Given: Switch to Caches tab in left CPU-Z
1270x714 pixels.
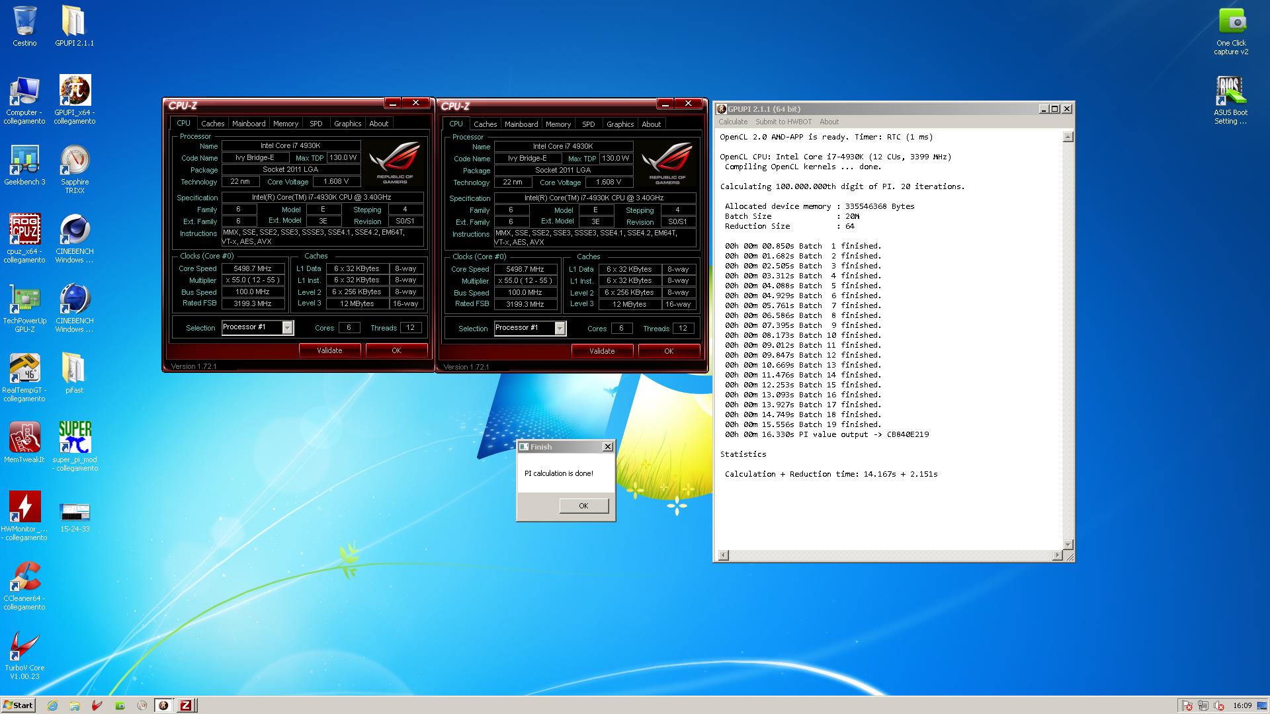Looking at the screenshot, I should tap(212, 124).
